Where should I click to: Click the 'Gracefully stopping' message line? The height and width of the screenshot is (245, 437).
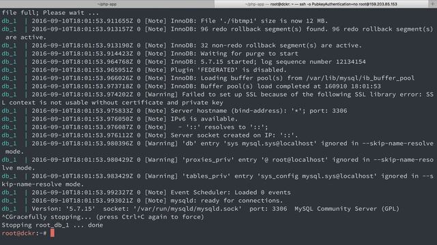pyautogui.click(x=103, y=217)
